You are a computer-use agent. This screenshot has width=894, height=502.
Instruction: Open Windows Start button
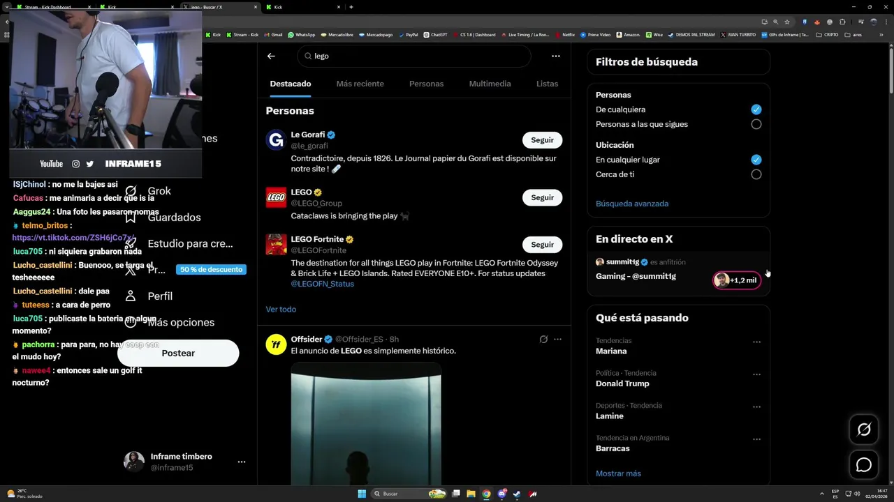point(362,494)
